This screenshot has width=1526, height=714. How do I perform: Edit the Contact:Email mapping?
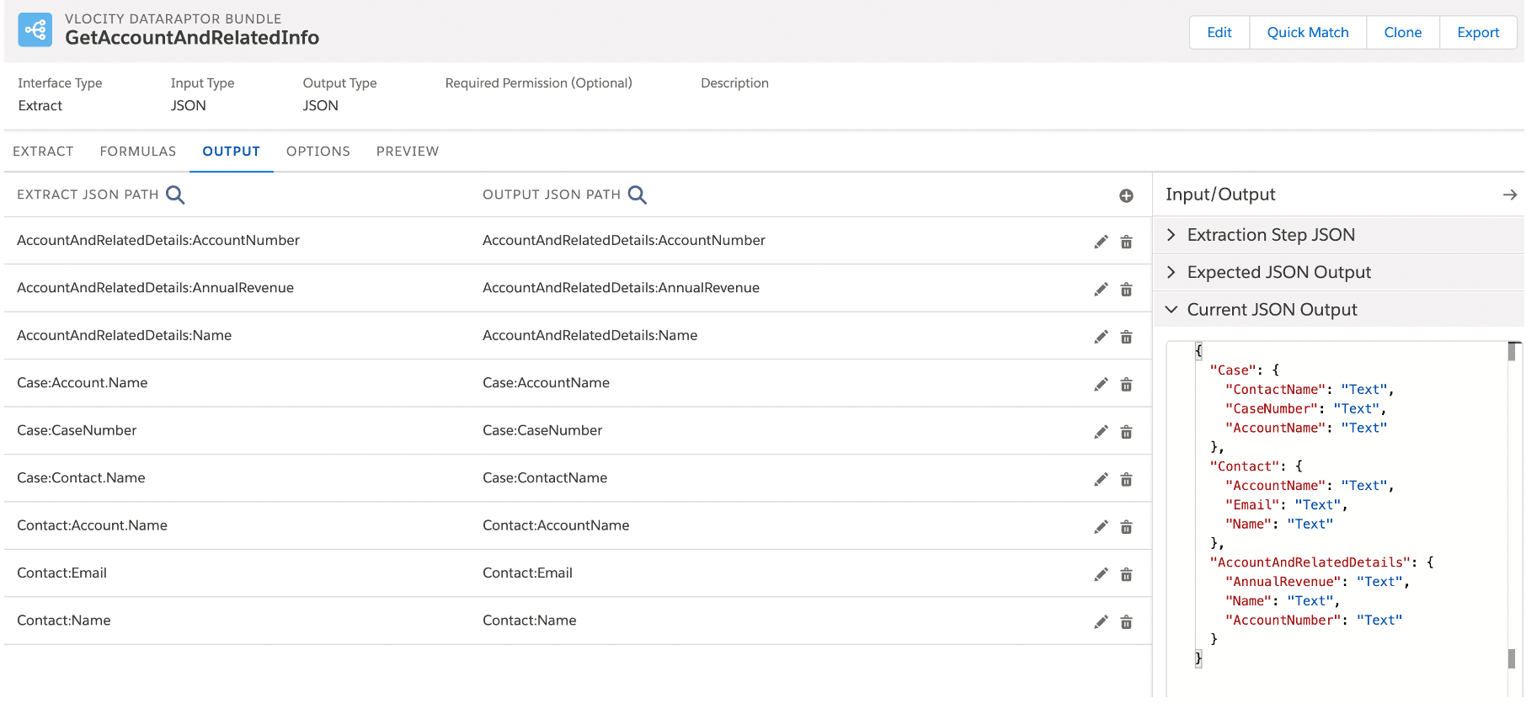click(x=1101, y=574)
